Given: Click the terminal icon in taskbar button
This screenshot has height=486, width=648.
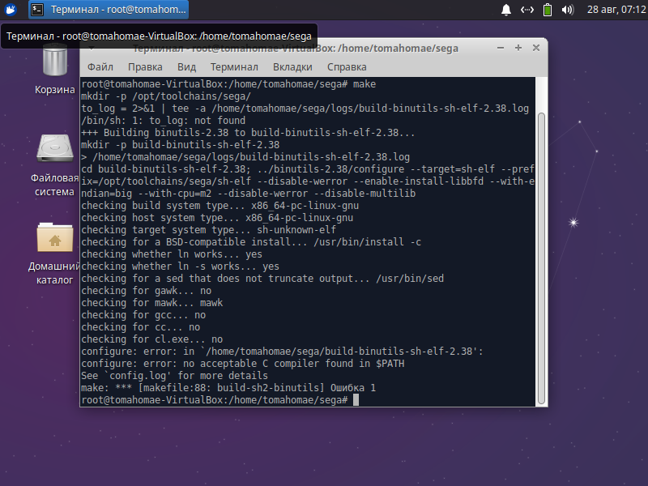Looking at the screenshot, I should [x=37, y=10].
